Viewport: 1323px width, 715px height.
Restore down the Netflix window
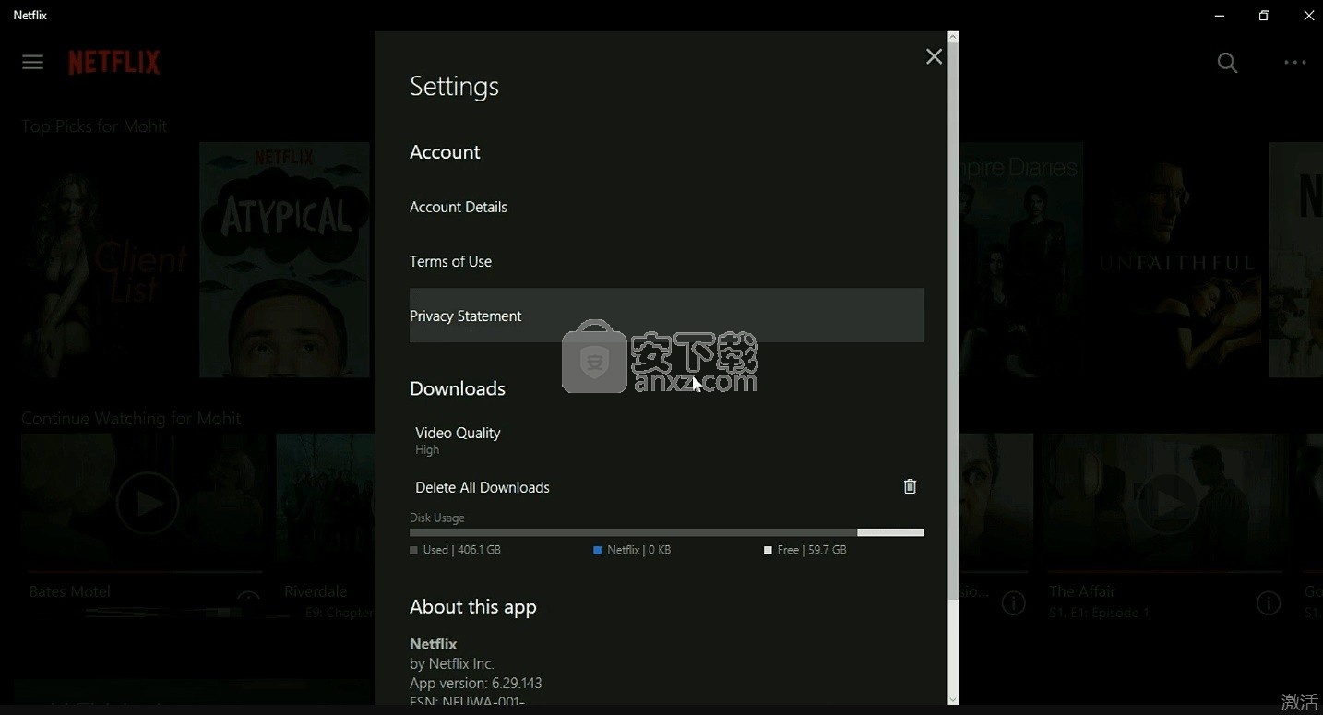1264,16
